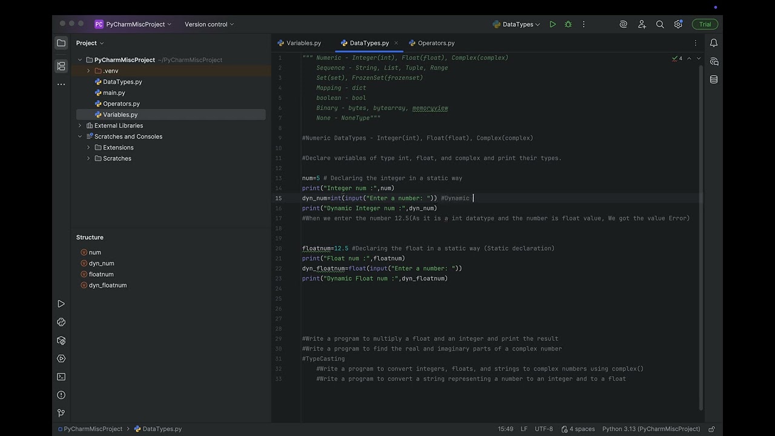Expand the Scratches folder
The width and height of the screenshot is (775, 436).
coord(88,158)
